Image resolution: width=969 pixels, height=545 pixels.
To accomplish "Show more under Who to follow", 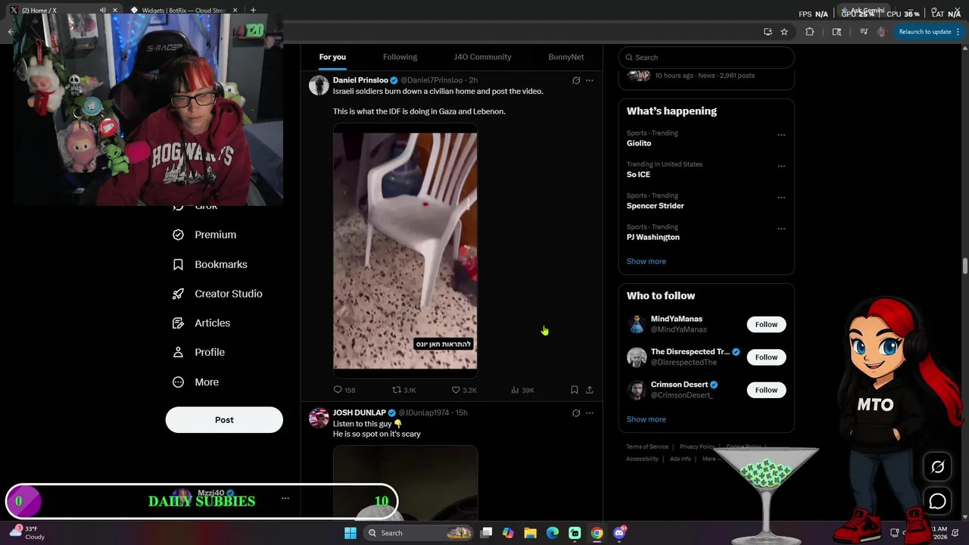I will (x=646, y=419).
